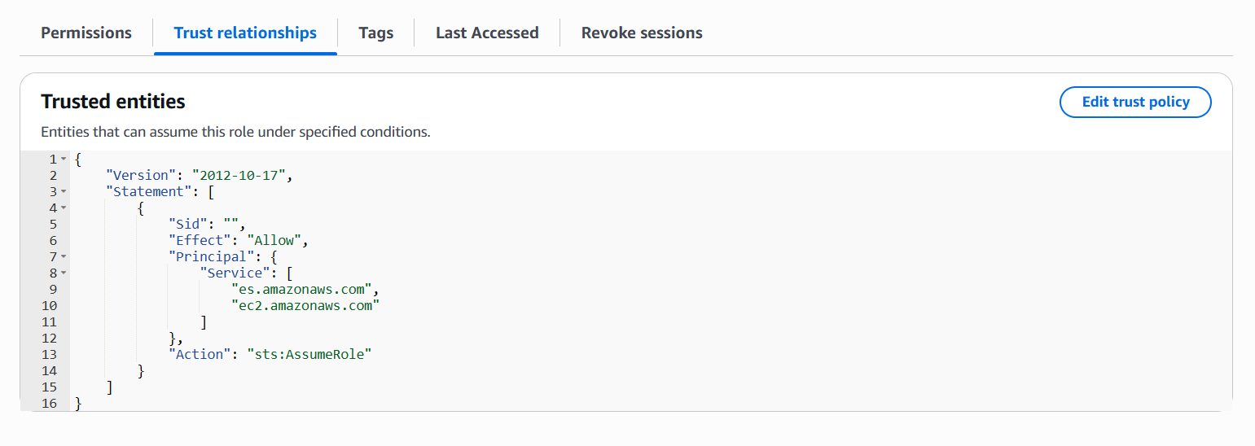1255x446 pixels.
Task: Click the Edit trust policy button
Action: 1135,102
